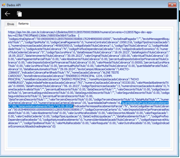Viewport: 180px width, 158px height.
Task: Click "siglaUnidadeFederacaoSacadoCobranca" text
Action: tap(51, 83)
